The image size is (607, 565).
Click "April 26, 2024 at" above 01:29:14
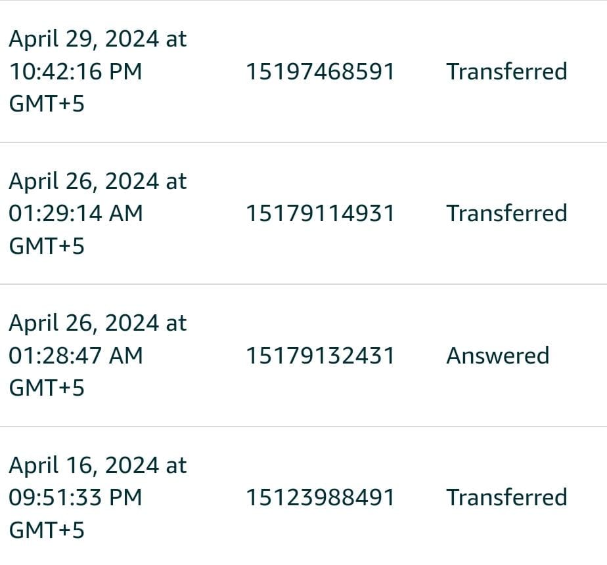98,181
